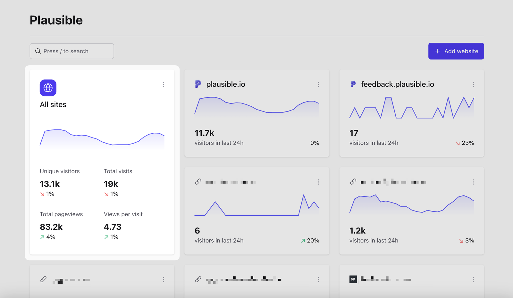Open plausible.io card three-dot menu
This screenshot has width=513, height=298.
[x=318, y=85]
